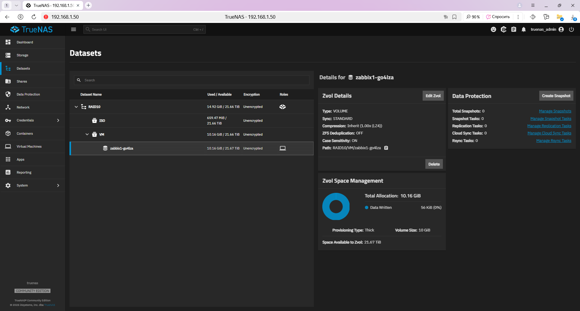
Task: Click the TrueNAS link in footer
Action: 50,305
